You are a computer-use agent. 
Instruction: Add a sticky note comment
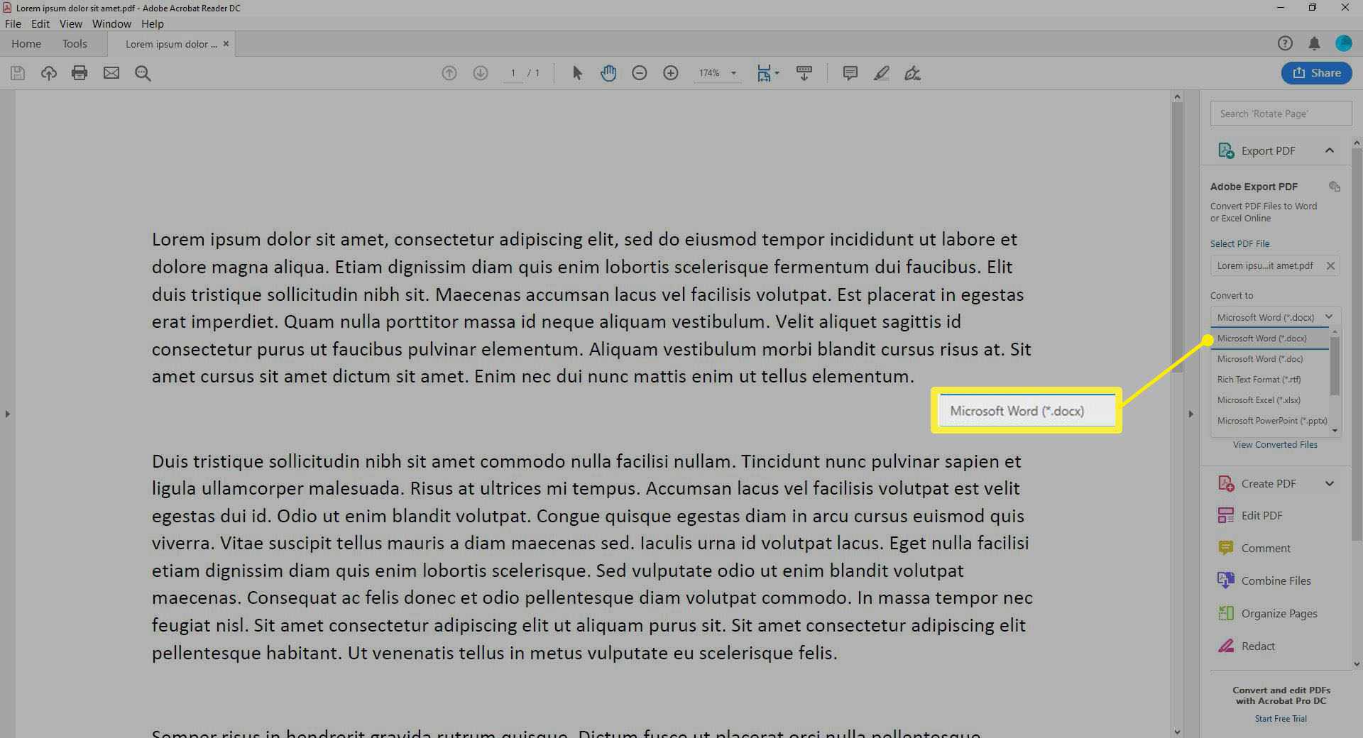(850, 73)
